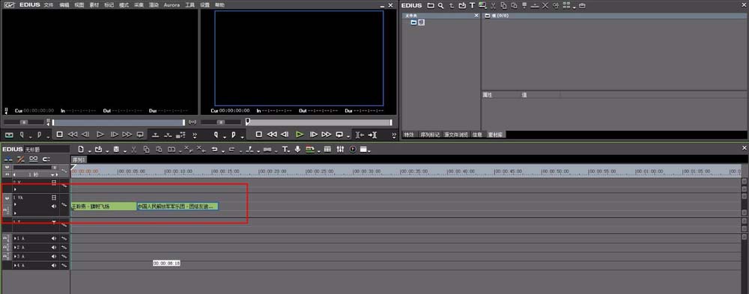Step to next frame in recorder monitor
Screen dimensions: 749x294
coord(313,135)
